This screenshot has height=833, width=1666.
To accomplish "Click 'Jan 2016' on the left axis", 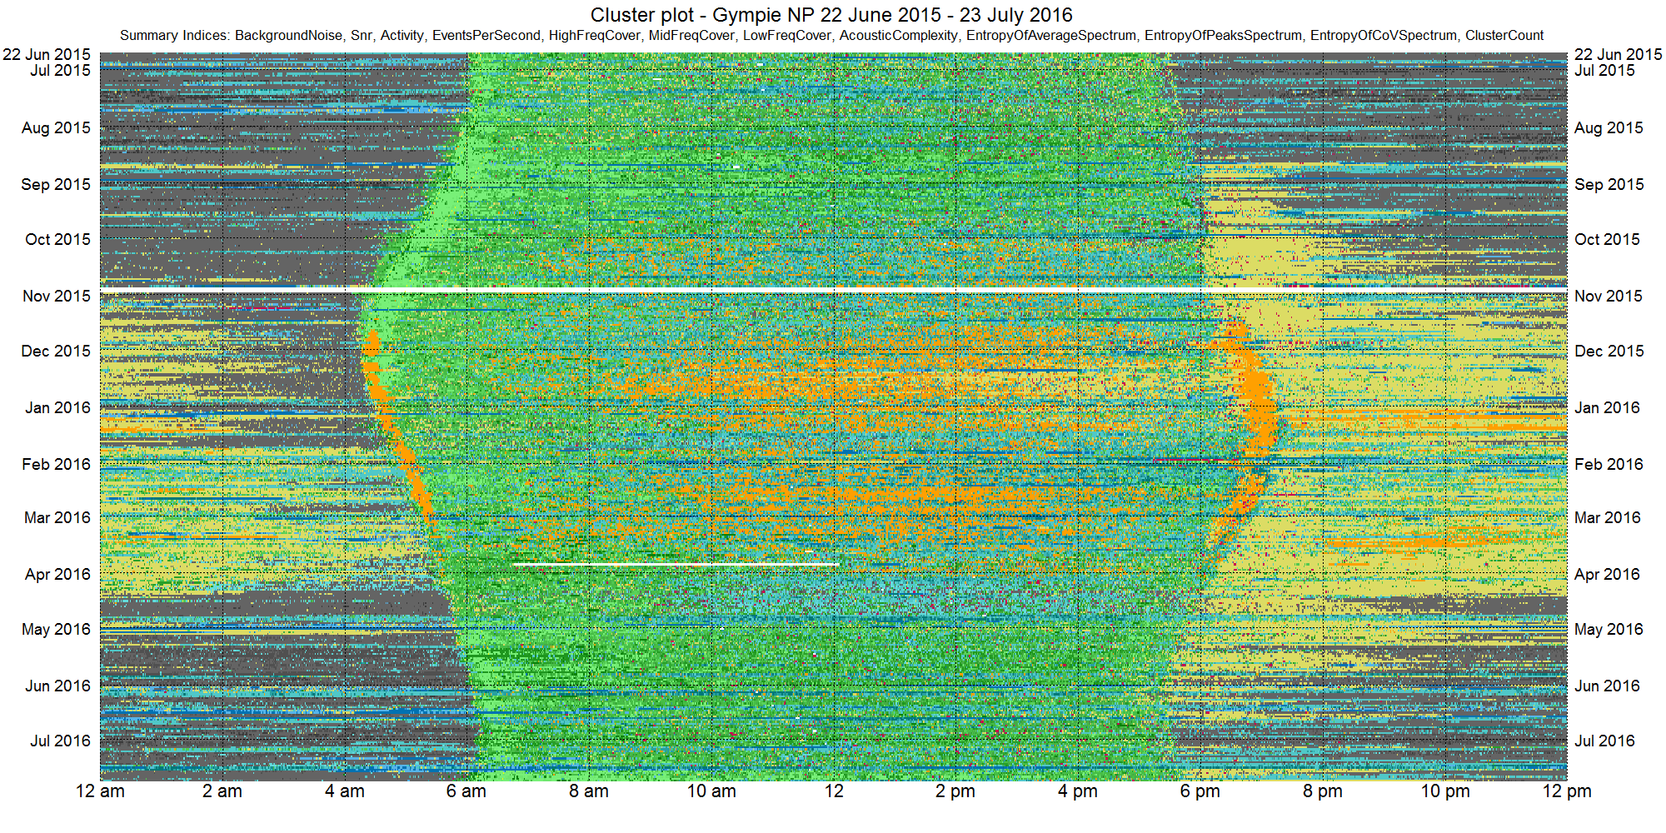I will tap(57, 407).
